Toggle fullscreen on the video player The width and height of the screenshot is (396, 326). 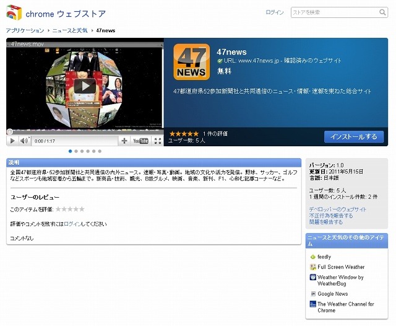[x=158, y=141]
